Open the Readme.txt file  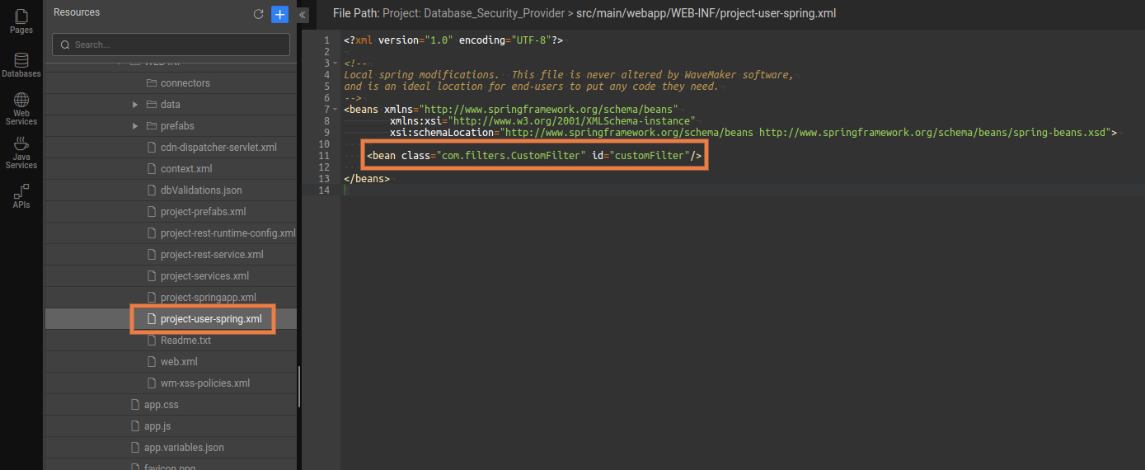[x=185, y=341]
